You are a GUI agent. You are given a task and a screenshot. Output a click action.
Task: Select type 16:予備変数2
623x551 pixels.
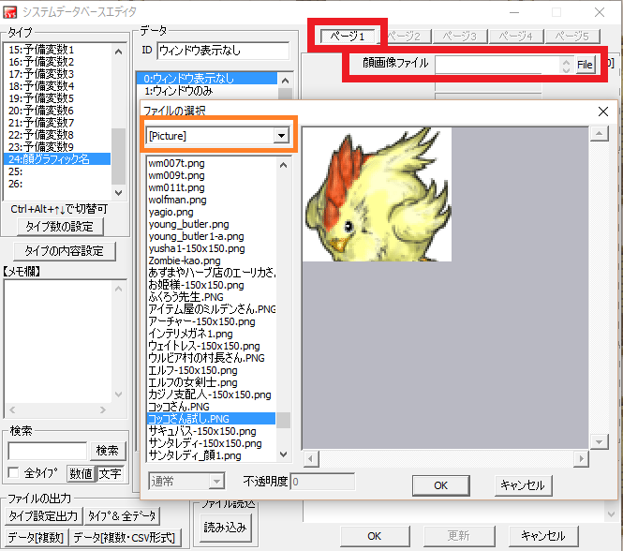57,62
